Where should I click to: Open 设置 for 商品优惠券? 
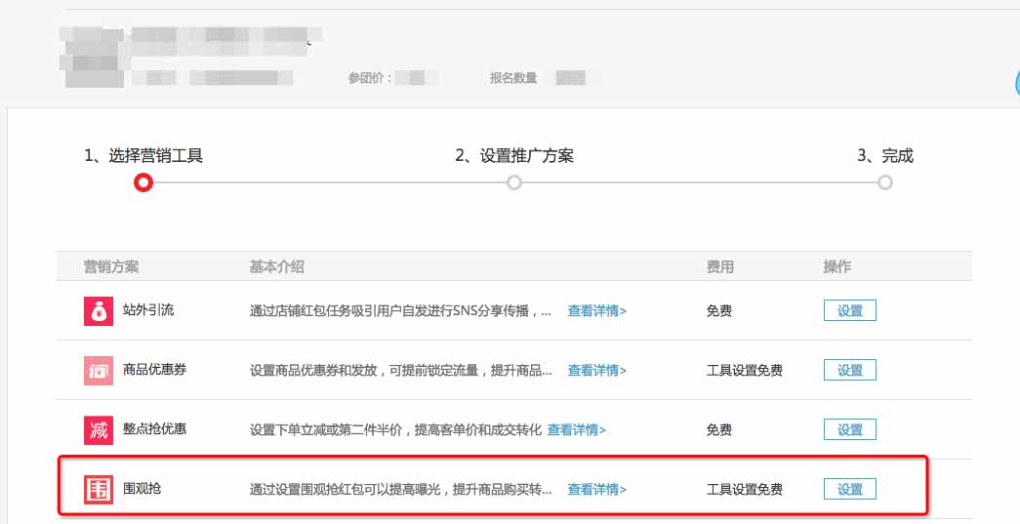(x=849, y=370)
